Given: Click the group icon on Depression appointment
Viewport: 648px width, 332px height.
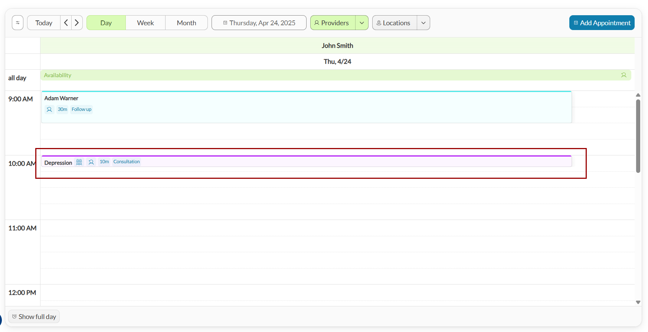Looking at the screenshot, I should tap(79, 162).
